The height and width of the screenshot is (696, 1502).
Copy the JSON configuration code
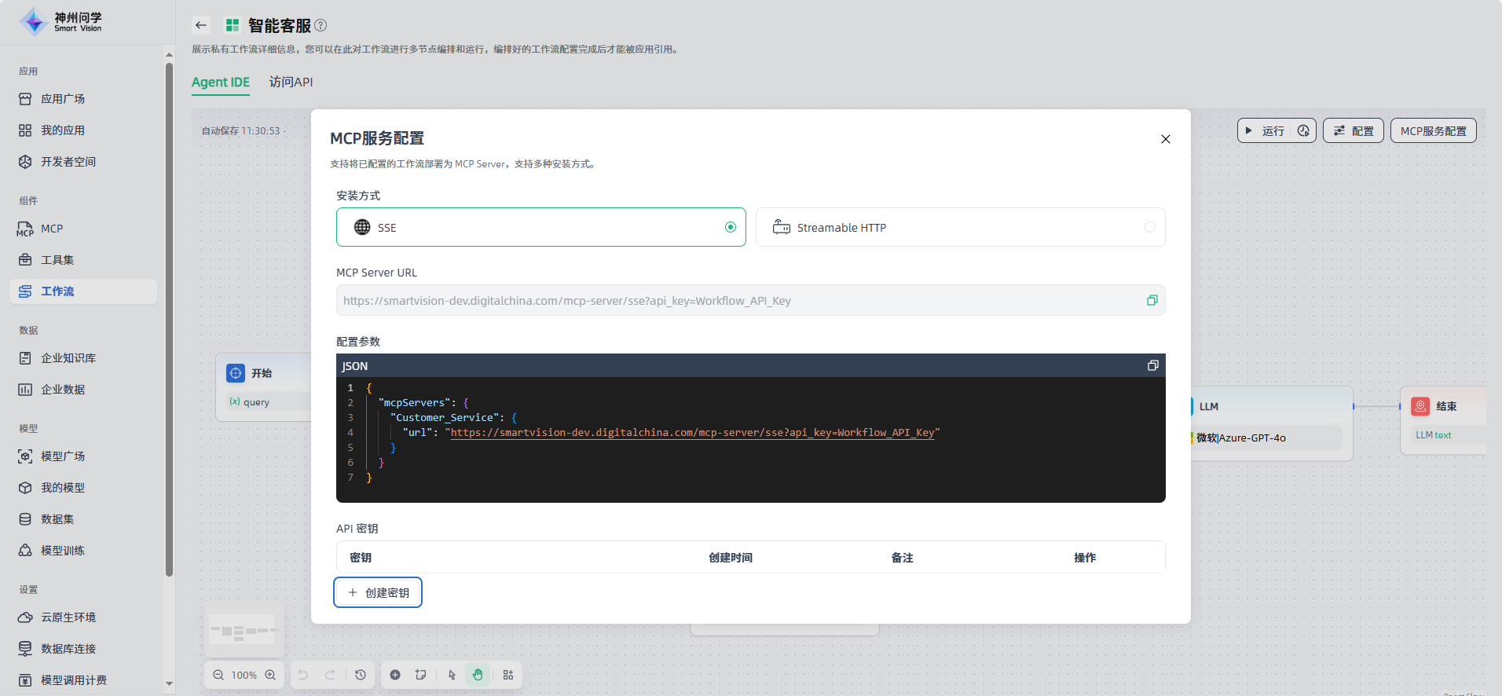coord(1152,365)
